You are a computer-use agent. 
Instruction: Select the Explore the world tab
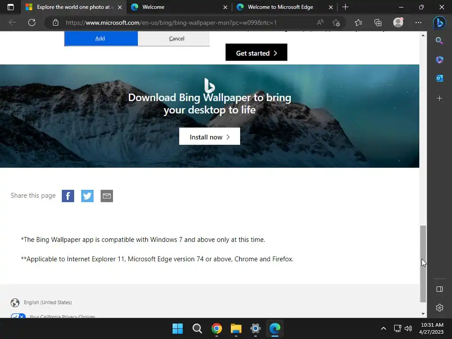[x=74, y=7]
